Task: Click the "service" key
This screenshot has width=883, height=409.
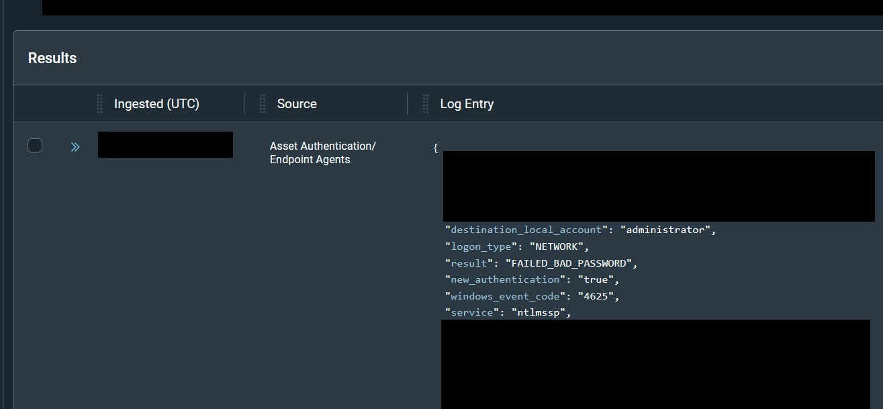Action: (473, 312)
